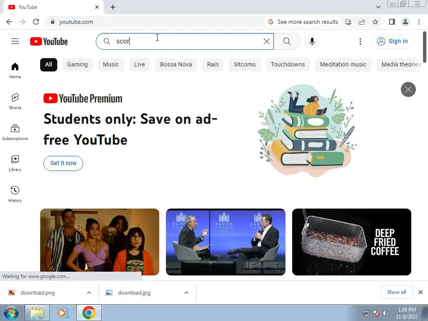The width and height of the screenshot is (428, 321).
Task: Close the YouTube tab
Action: 97,7
